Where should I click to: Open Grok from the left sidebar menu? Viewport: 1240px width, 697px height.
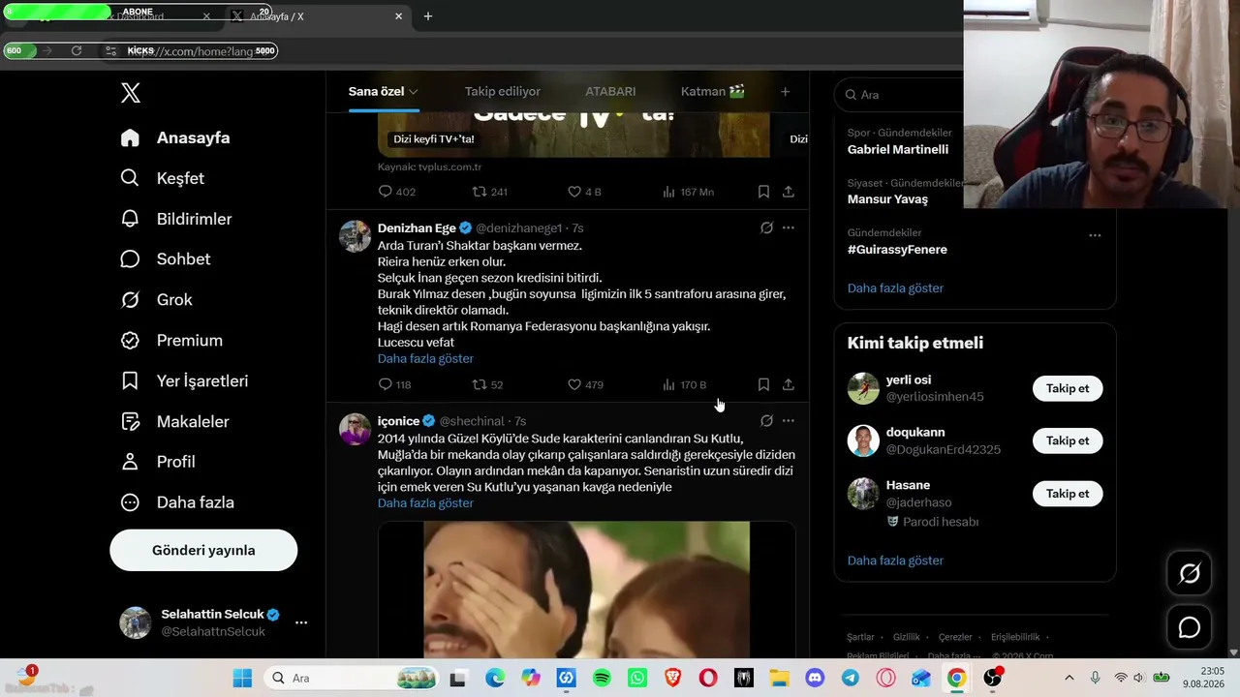click(x=156, y=299)
